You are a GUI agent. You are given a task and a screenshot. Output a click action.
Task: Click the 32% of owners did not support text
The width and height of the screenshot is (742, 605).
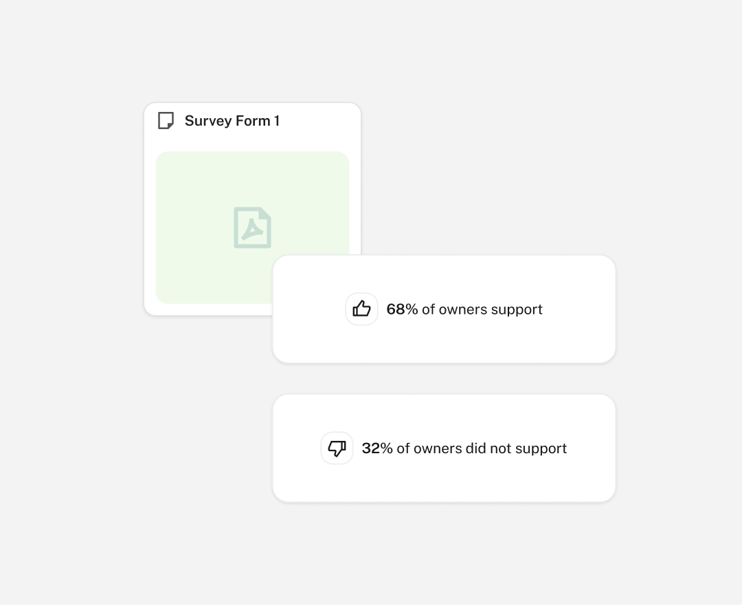tap(464, 448)
